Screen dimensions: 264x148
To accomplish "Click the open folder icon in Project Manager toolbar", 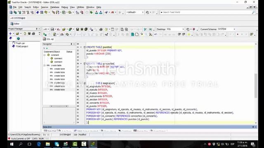I will click(17, 34).
